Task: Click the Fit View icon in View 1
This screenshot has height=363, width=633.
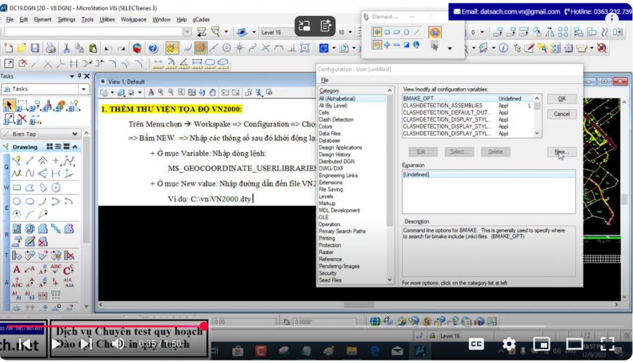Action: point(192,92)
